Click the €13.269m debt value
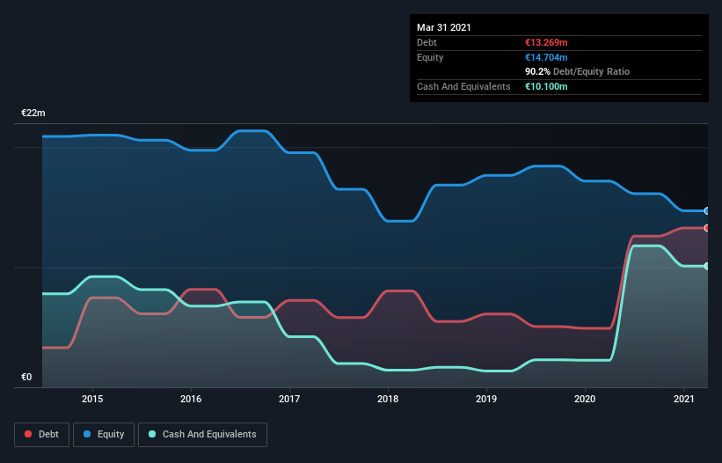Viewport: 722px width, 463px height. pyautogui.click(x=546, y=42)
